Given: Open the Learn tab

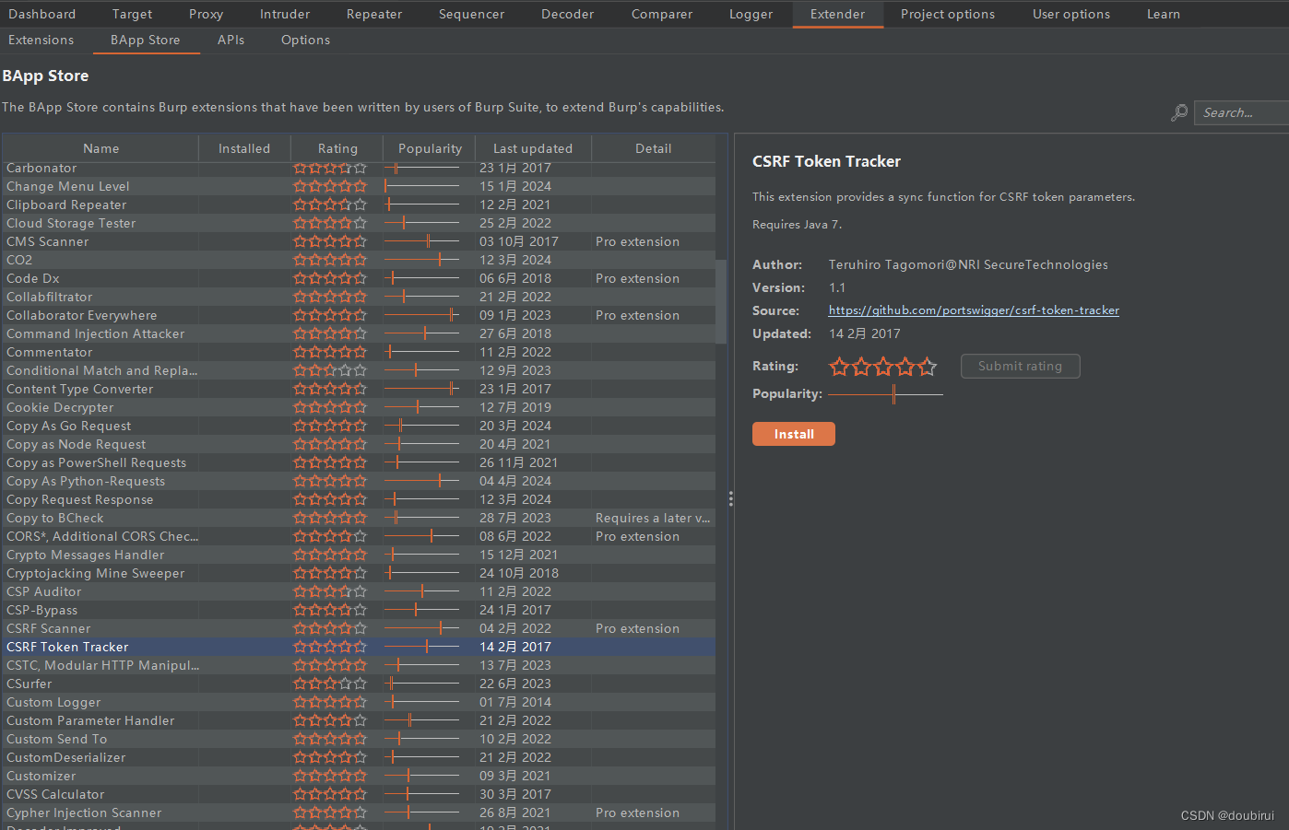Looking at the screenshot, I should 1164,14.
